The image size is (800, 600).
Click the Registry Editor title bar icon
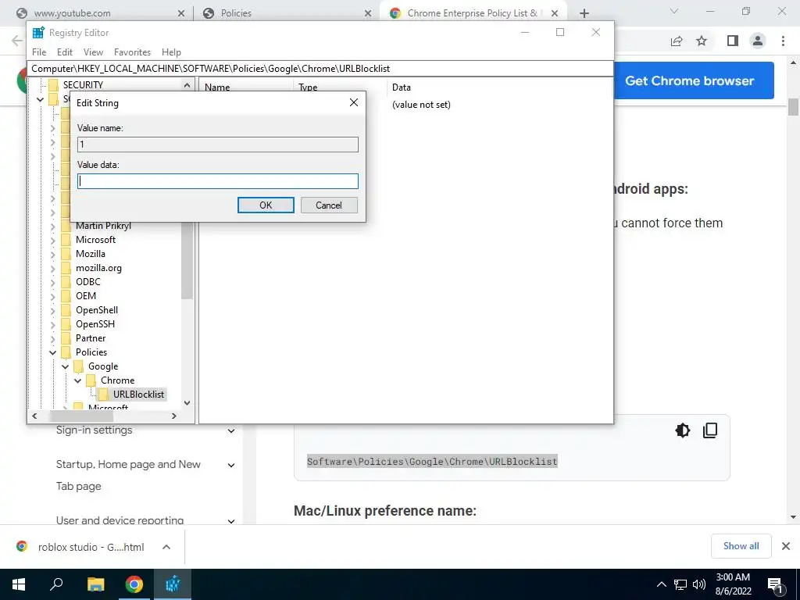pos(38,33)
